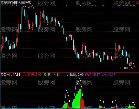Select the 14.49 high price label
Screen dimensions: 139x109
click(x=30, y=7)
